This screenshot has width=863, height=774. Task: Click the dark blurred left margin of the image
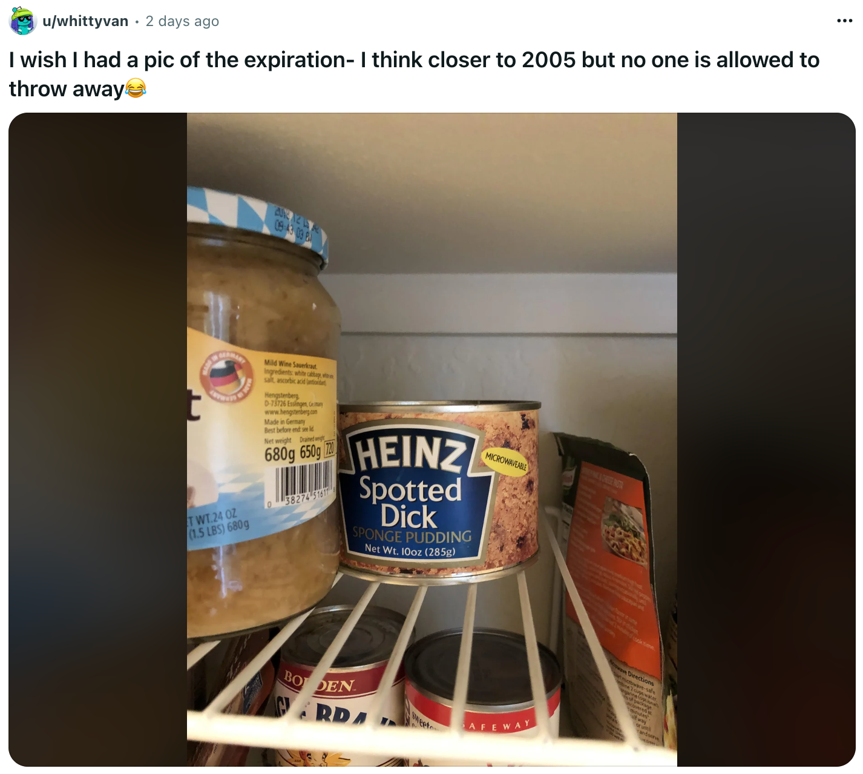coord(97,440)
